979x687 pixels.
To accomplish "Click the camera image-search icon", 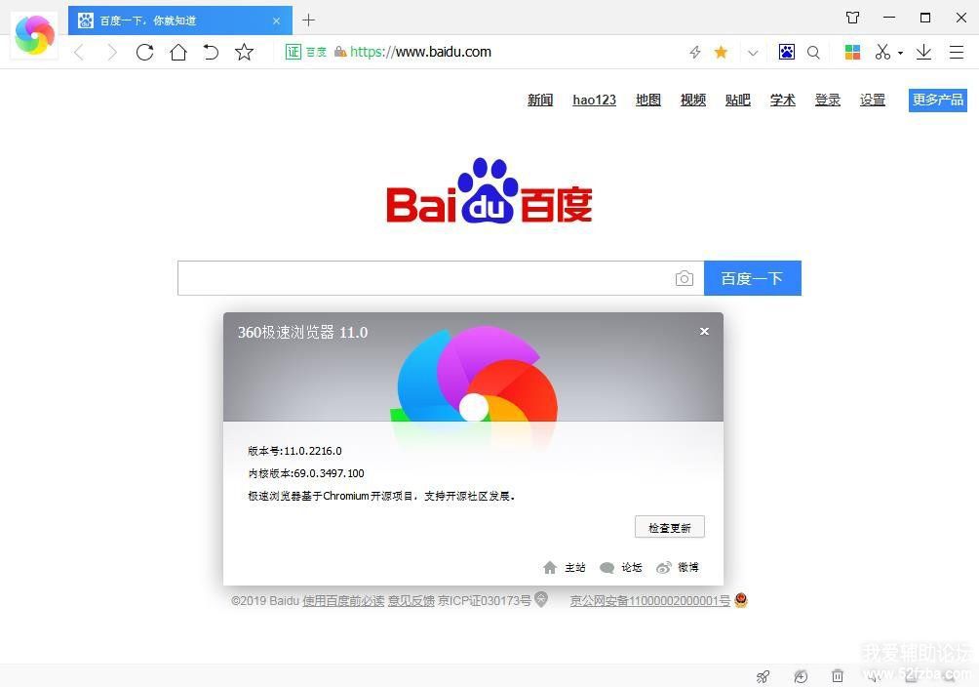I will click(685, 278).
